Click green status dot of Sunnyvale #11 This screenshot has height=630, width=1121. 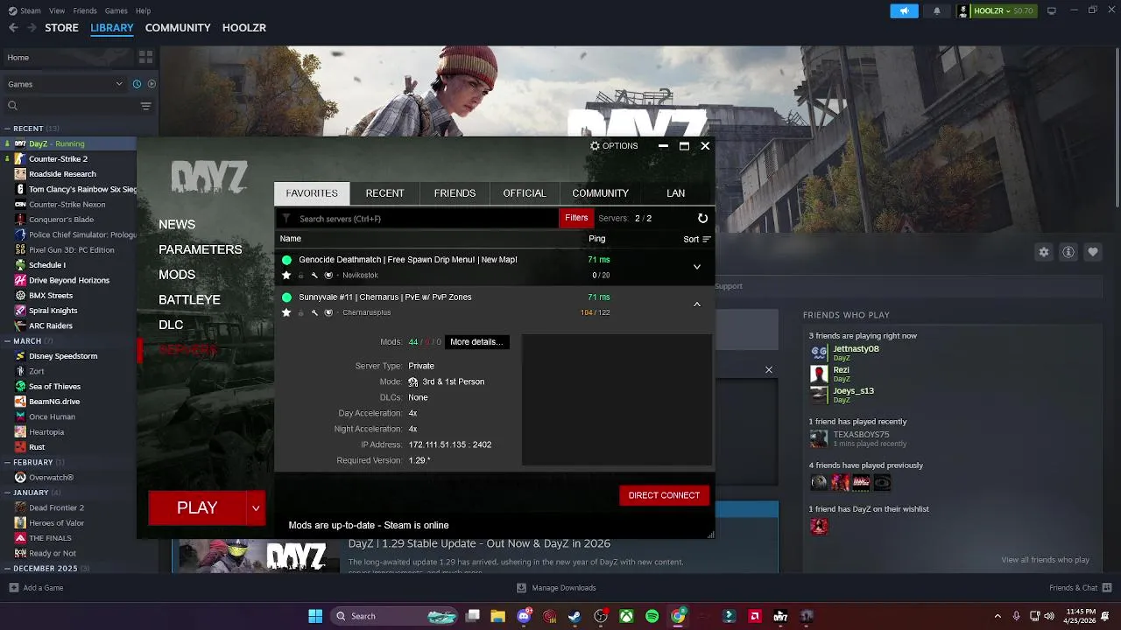coord(286,297)
